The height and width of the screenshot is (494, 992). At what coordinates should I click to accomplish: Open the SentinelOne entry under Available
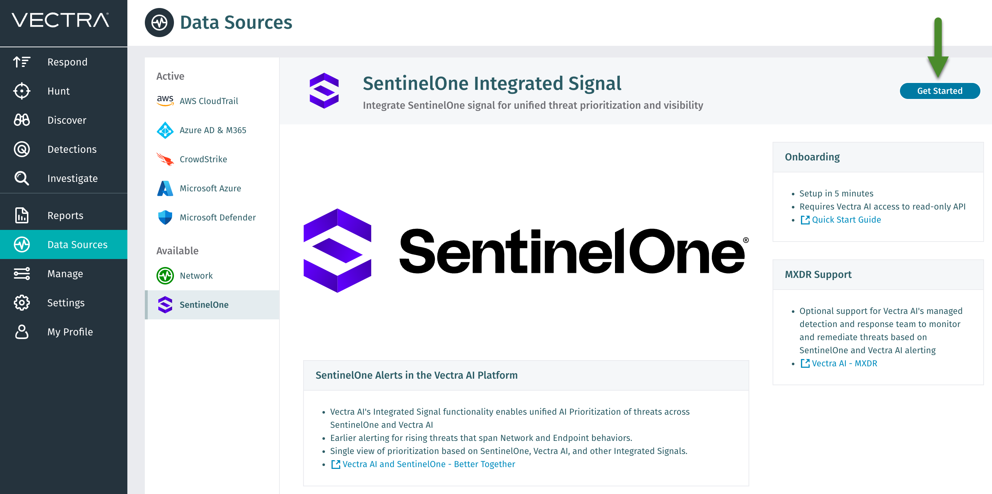click(165, 304)
